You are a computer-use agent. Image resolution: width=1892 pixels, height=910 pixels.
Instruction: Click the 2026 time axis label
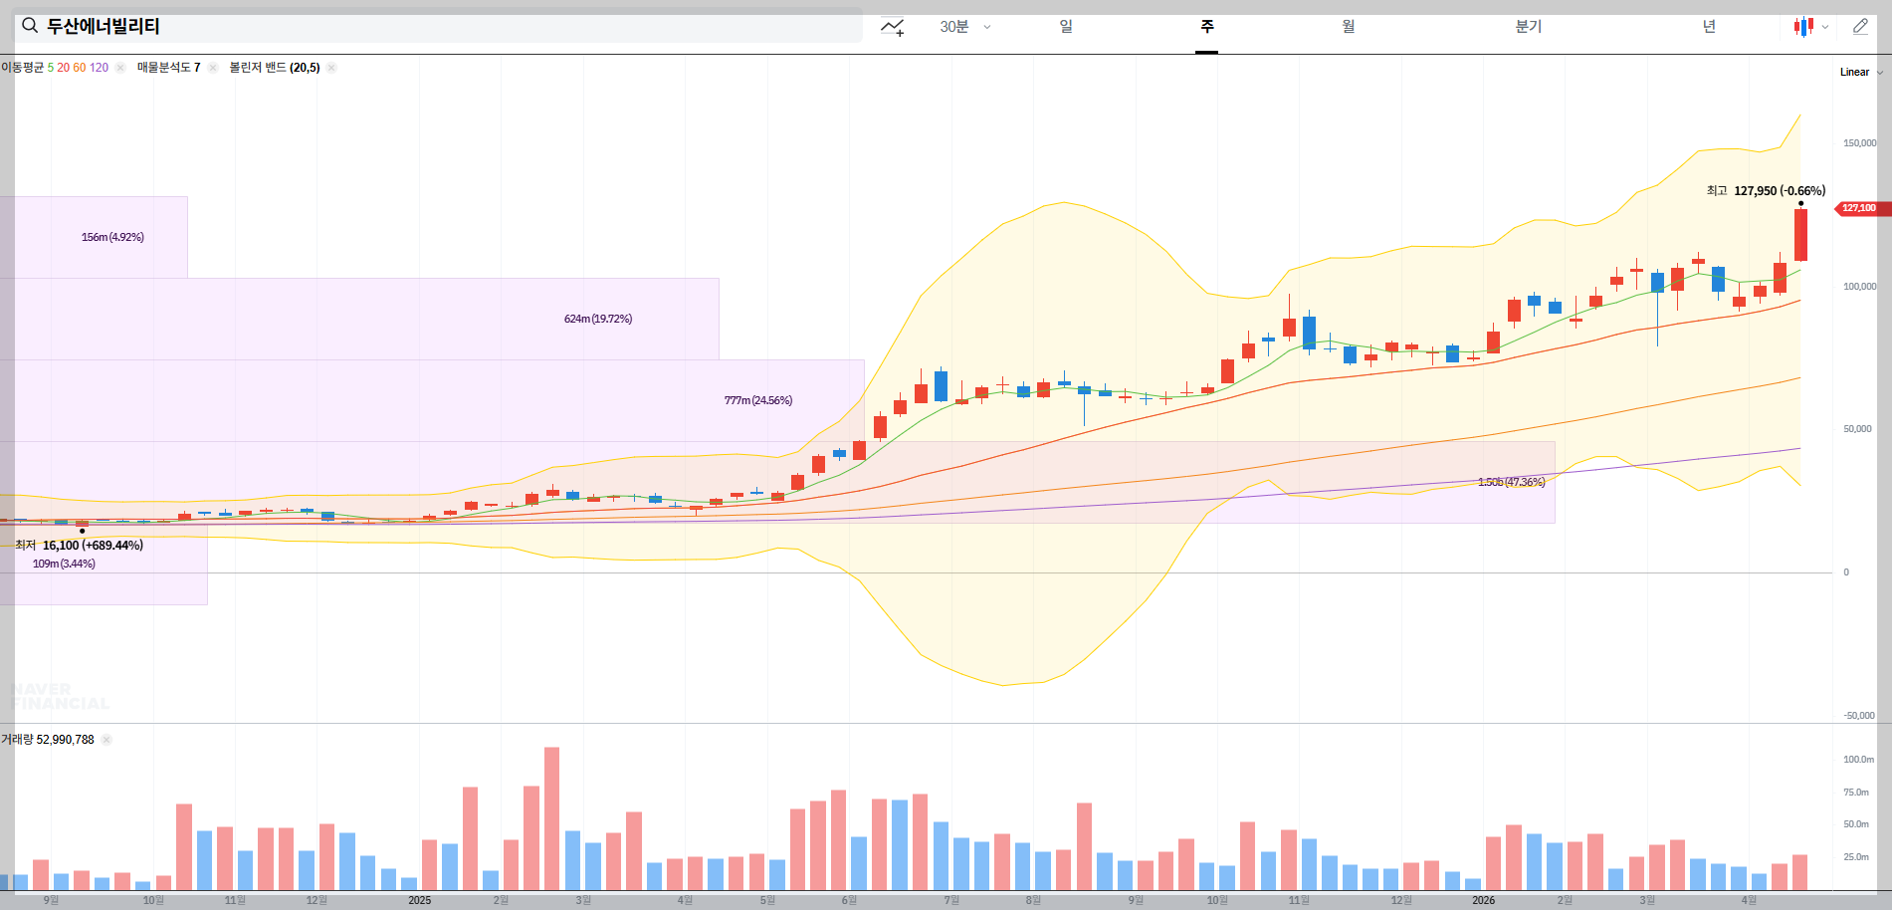1483,900
